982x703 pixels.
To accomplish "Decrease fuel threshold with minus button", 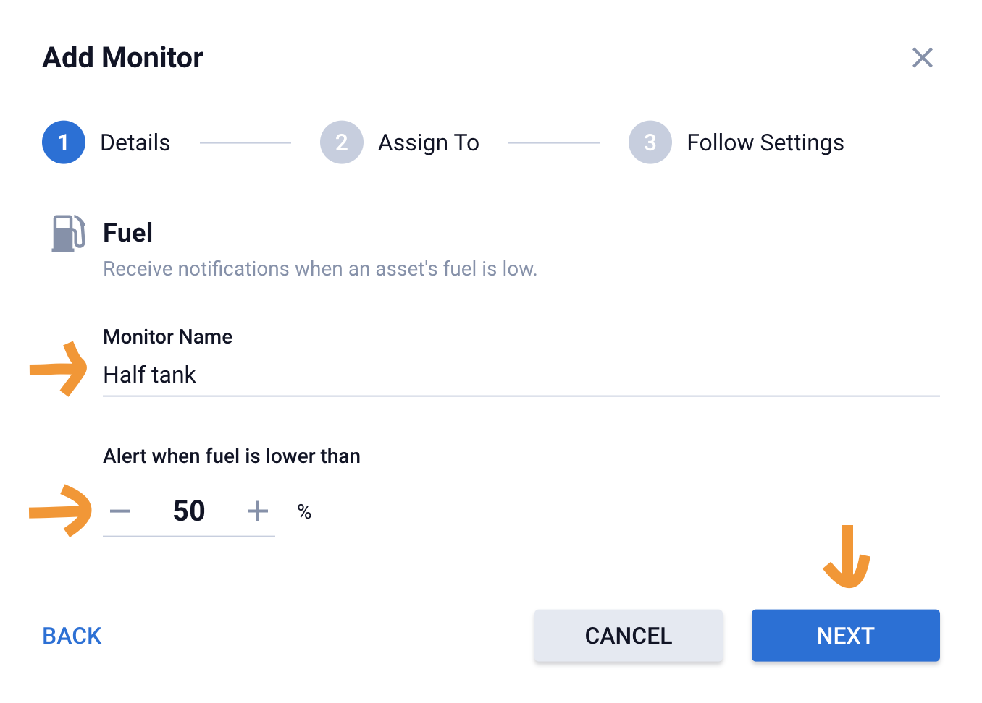I will click(x=120, y=511).
